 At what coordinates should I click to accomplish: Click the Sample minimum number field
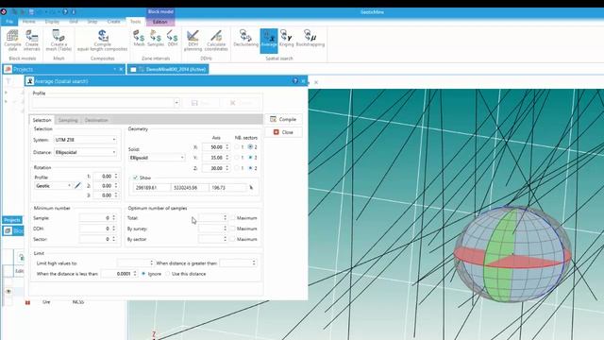point(97,218)
